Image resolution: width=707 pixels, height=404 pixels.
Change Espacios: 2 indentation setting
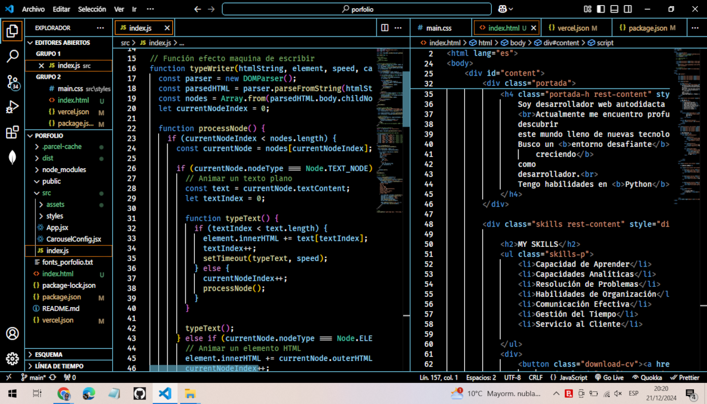(481, 377)
